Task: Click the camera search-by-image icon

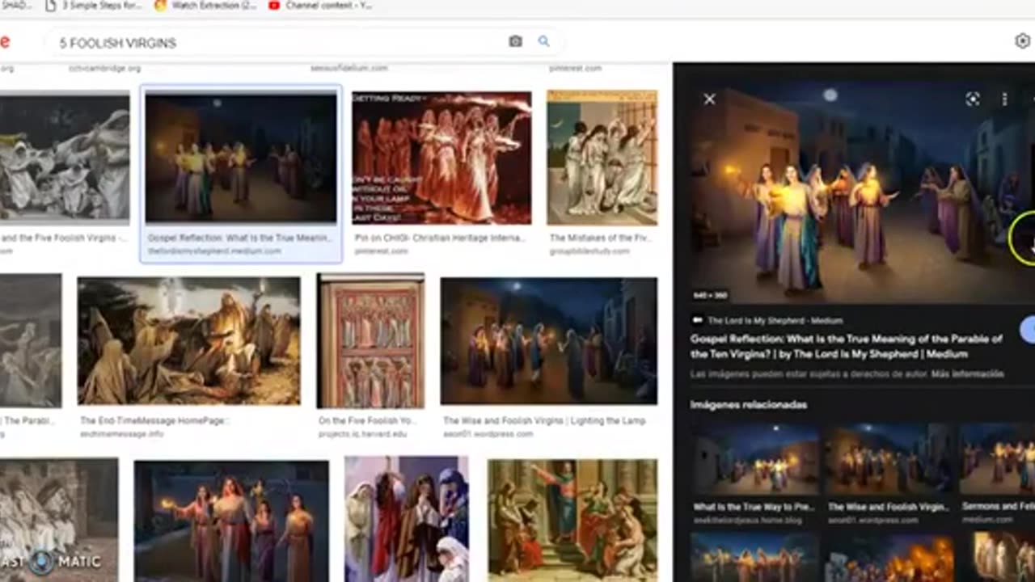Action: [x=515, y=41]
